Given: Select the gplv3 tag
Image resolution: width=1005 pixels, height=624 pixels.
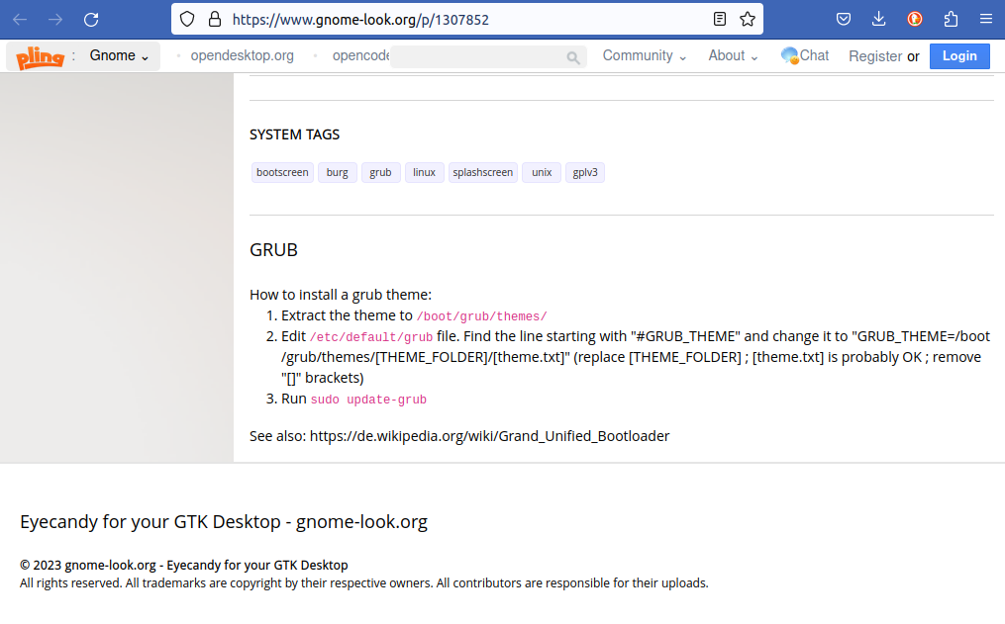Looking at the screenshot, I should (585, 172).
